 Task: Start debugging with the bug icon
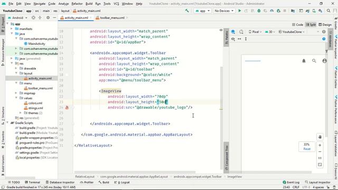(259, 11)
